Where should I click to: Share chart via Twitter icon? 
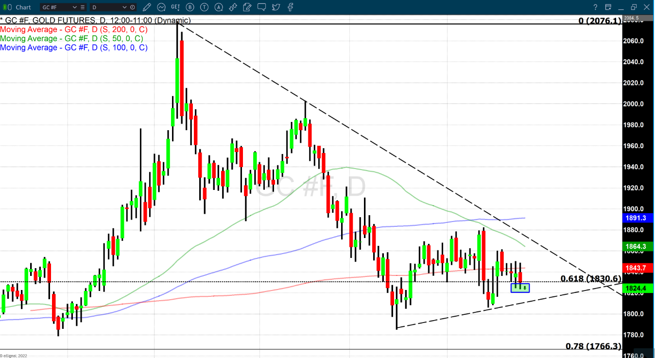coord(276,7)
